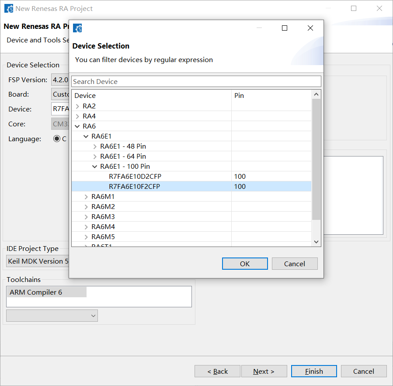393x386 pixels.
Task: Click the Device field in wizard
Action: click(x=60, y=109)
